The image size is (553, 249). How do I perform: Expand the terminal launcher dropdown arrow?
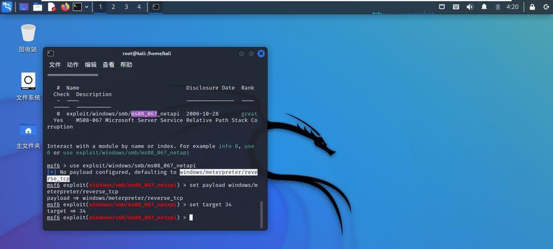[x=86, y=7]
